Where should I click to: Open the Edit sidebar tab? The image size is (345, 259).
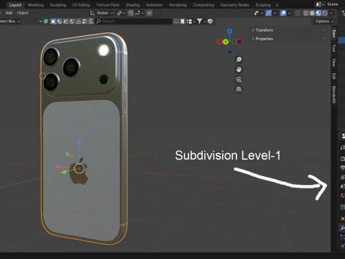click(333, 76)
